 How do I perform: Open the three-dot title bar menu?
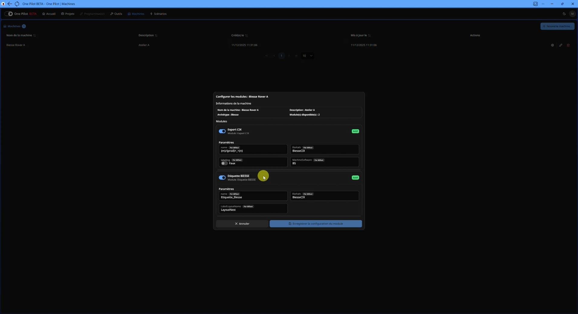[543, 4]
